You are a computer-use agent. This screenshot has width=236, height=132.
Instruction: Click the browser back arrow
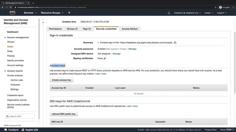tap(3, 7)
